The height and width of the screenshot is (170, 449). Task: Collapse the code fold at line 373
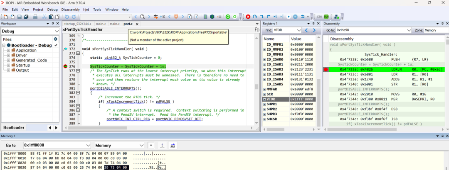pos(78,53)
